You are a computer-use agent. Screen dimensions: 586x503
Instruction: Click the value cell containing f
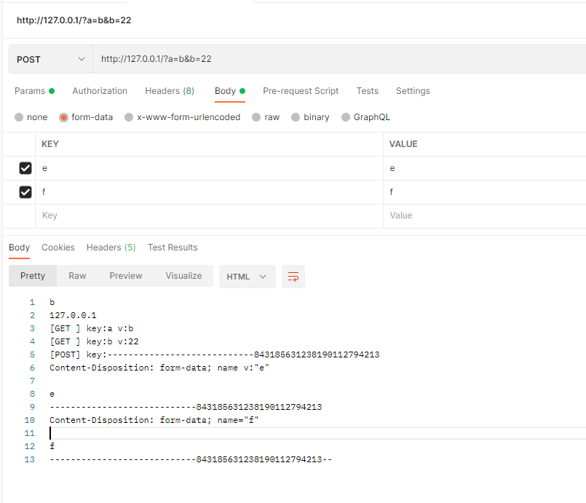(485, 192)
